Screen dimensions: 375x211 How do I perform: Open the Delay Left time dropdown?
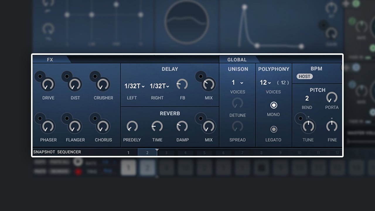[x=134, y=86]
